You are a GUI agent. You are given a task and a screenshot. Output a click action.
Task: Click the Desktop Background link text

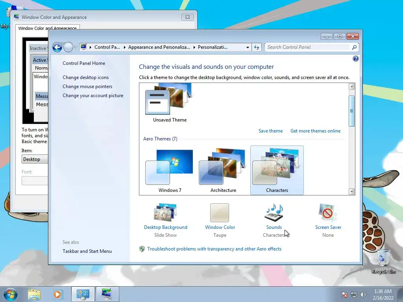point(166,227)
